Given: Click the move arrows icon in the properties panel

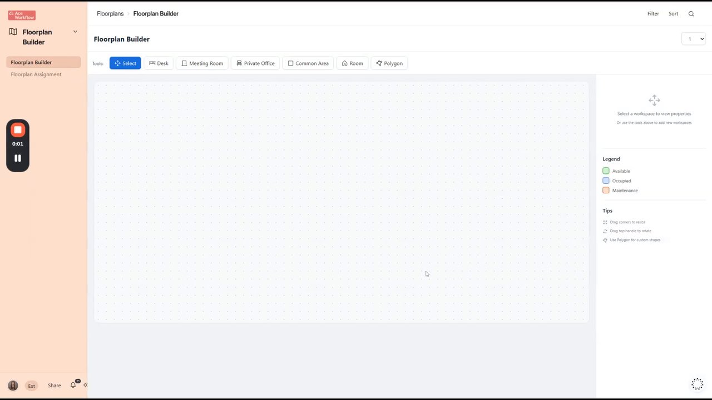Looking at the screenshot, I should click(654, 101).
